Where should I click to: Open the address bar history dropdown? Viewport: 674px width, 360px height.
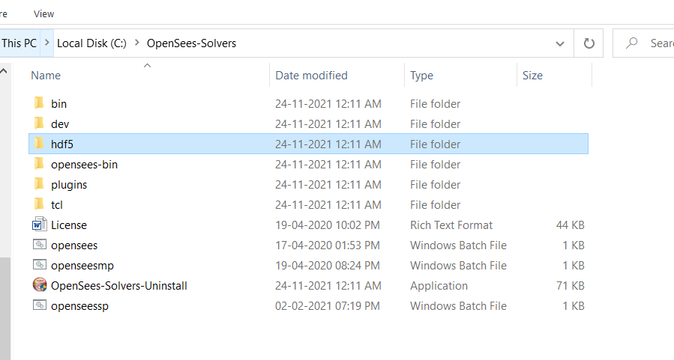click(559, 43)
